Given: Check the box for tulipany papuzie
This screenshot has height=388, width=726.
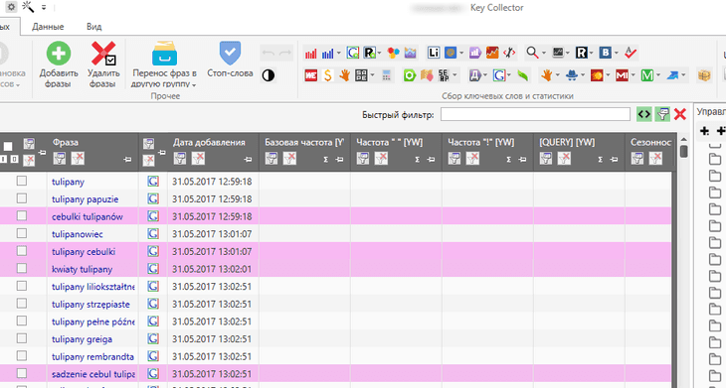Looking at the screenshot, I should (21, 198).
